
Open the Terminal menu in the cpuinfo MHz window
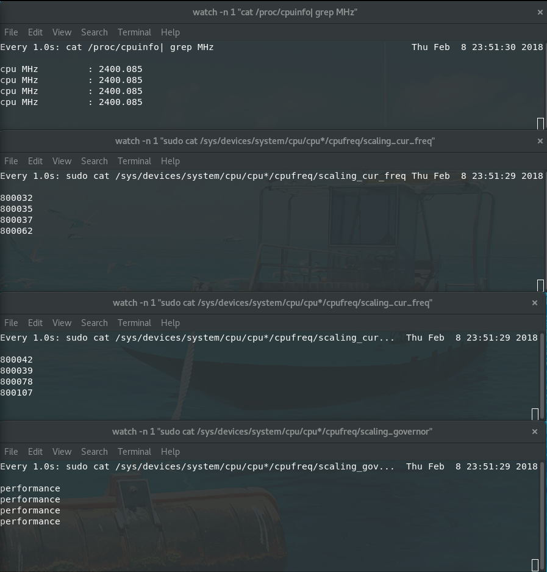pos(134,32)
